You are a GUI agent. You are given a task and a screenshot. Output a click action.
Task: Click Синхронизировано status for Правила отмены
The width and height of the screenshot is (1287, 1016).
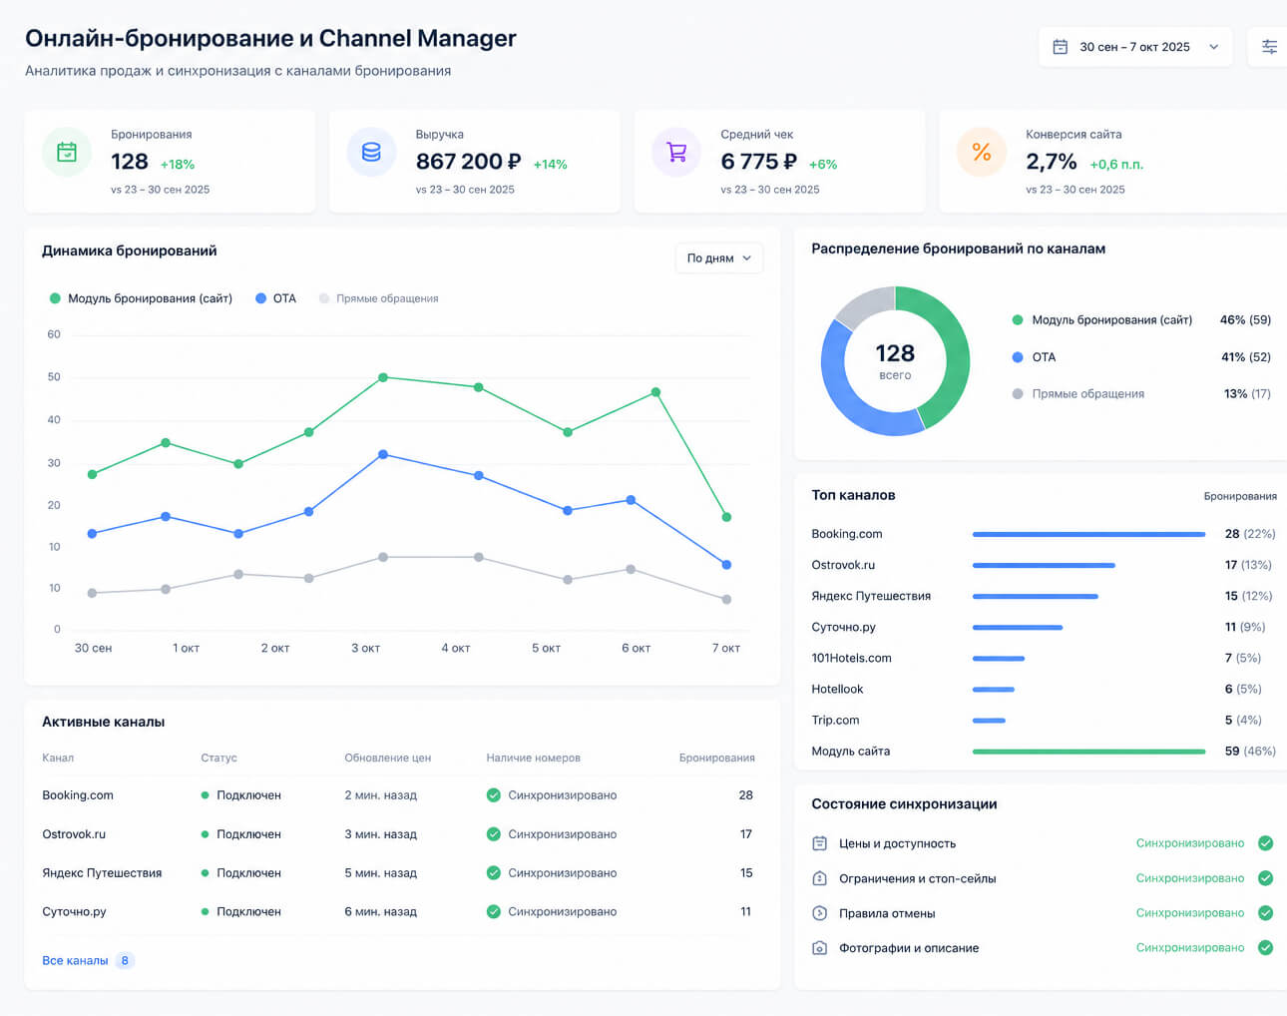1190,913
